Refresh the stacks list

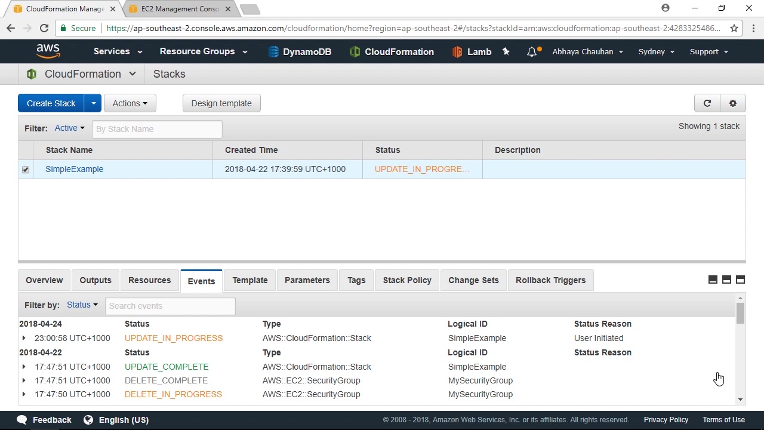(707, 103)
